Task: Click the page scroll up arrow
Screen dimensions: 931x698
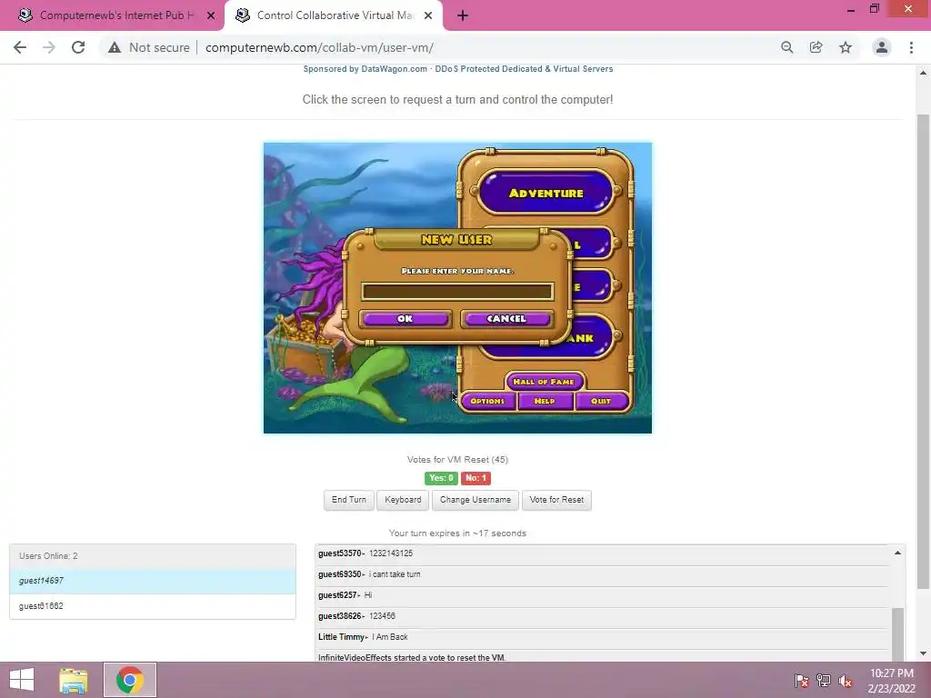Action: pos(923,73)
